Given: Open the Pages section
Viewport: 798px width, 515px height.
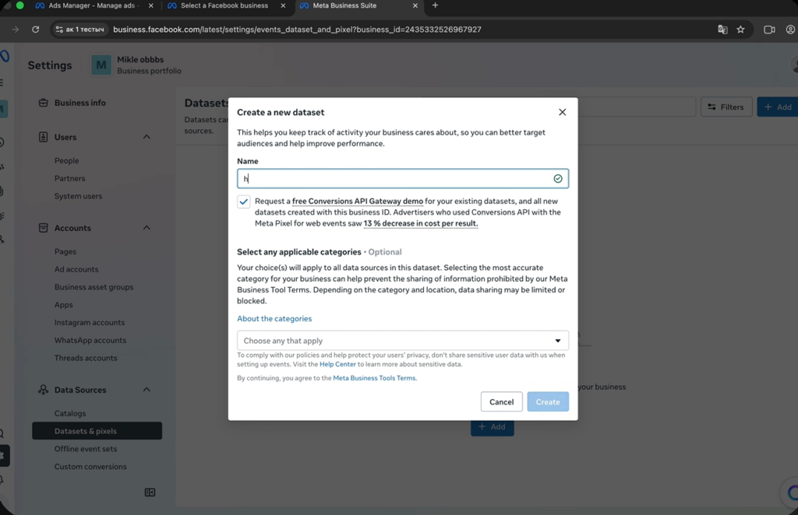Looking at the screenshot, I should [x=65, y=251].
